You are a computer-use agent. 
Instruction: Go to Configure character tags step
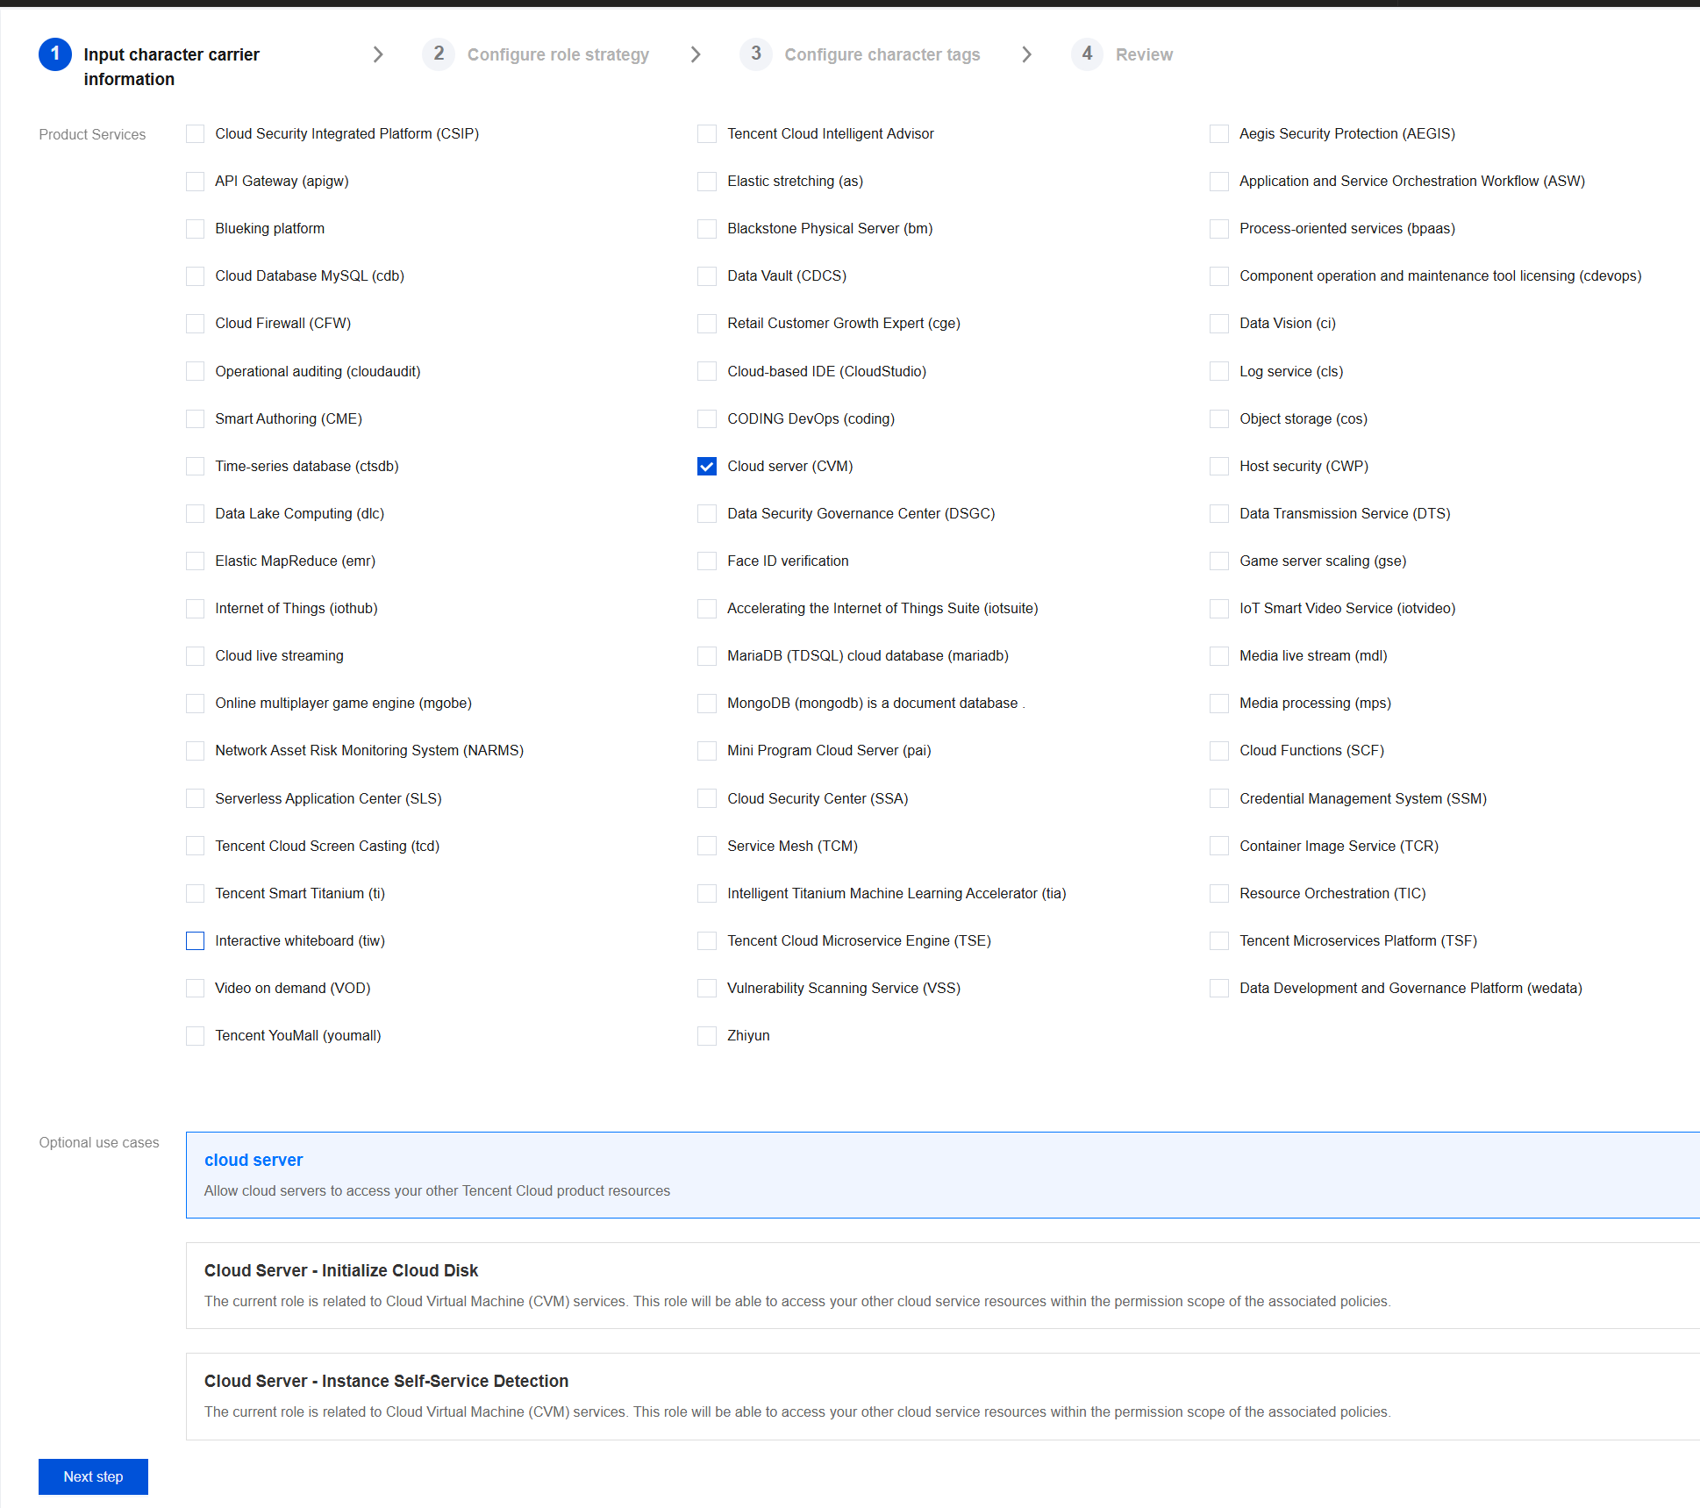tap(882, 54)
